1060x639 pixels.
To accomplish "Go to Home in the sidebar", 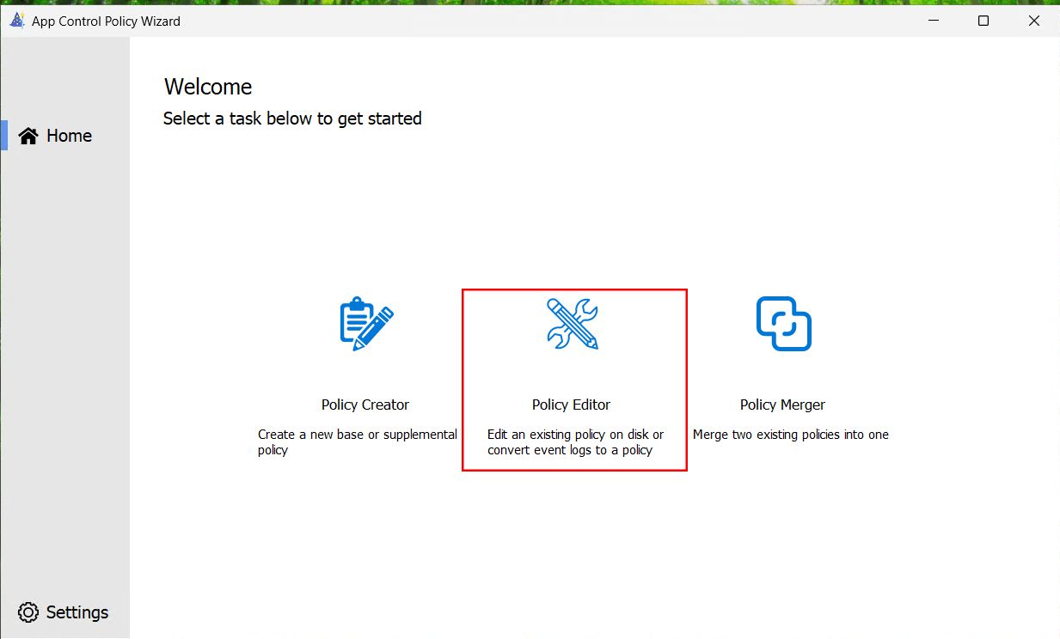I will pos(64,136).
